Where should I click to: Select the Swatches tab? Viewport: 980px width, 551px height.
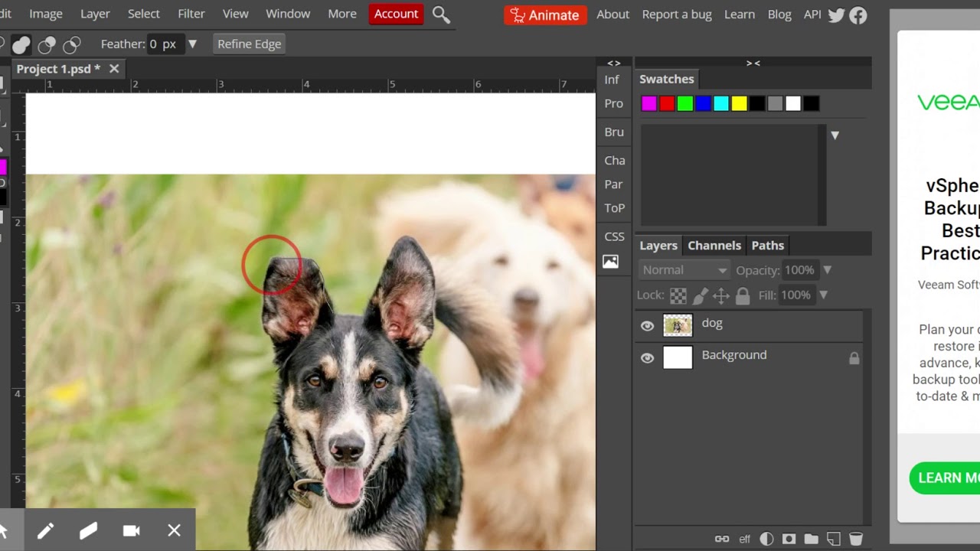[x=667, y=80]
